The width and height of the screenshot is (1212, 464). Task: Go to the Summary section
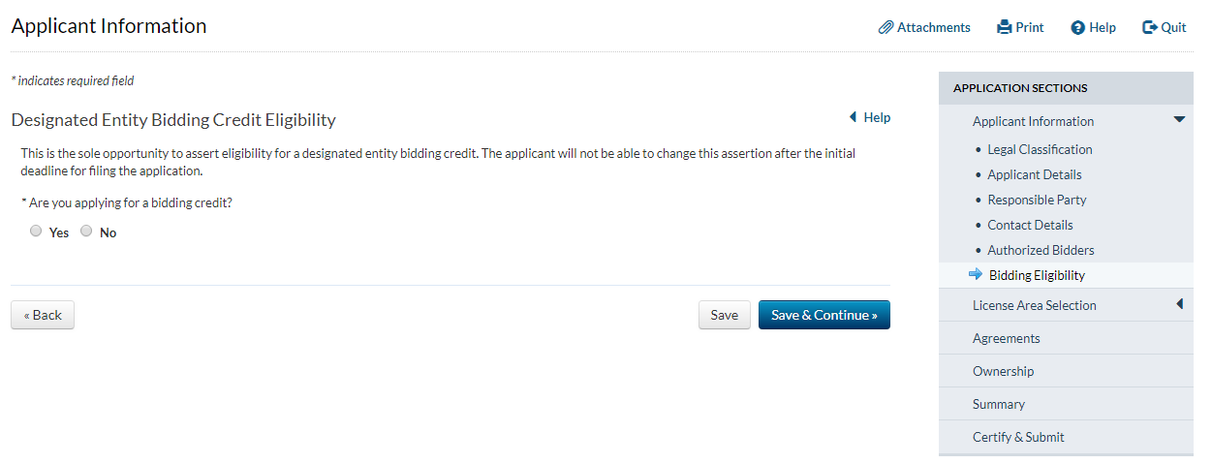click(x=998, y=404)
